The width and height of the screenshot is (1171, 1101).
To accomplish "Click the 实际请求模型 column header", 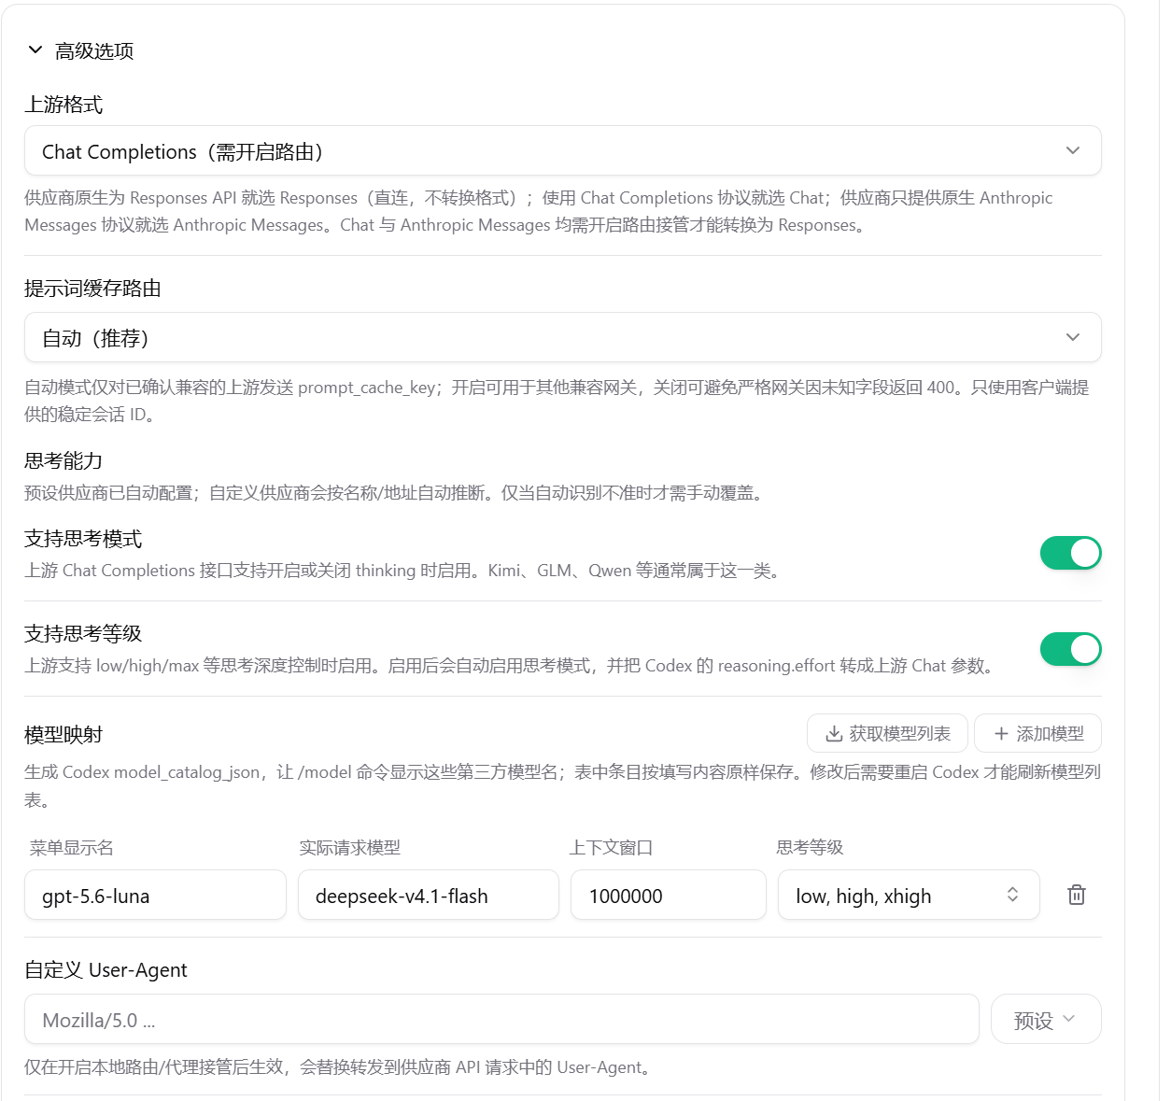I will coord(350,847).
